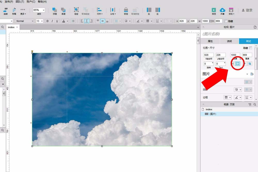Switch to the 样式 style tab

[248, 41]
